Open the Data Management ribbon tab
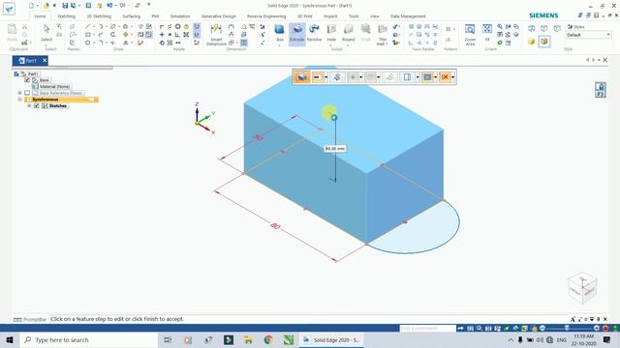 coord(408,16)
